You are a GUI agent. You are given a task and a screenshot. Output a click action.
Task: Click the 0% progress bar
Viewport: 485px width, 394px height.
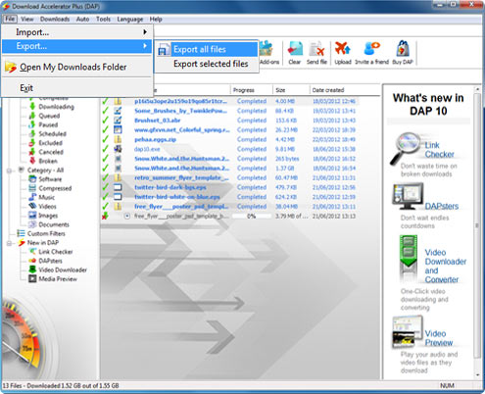pos(252,216)
